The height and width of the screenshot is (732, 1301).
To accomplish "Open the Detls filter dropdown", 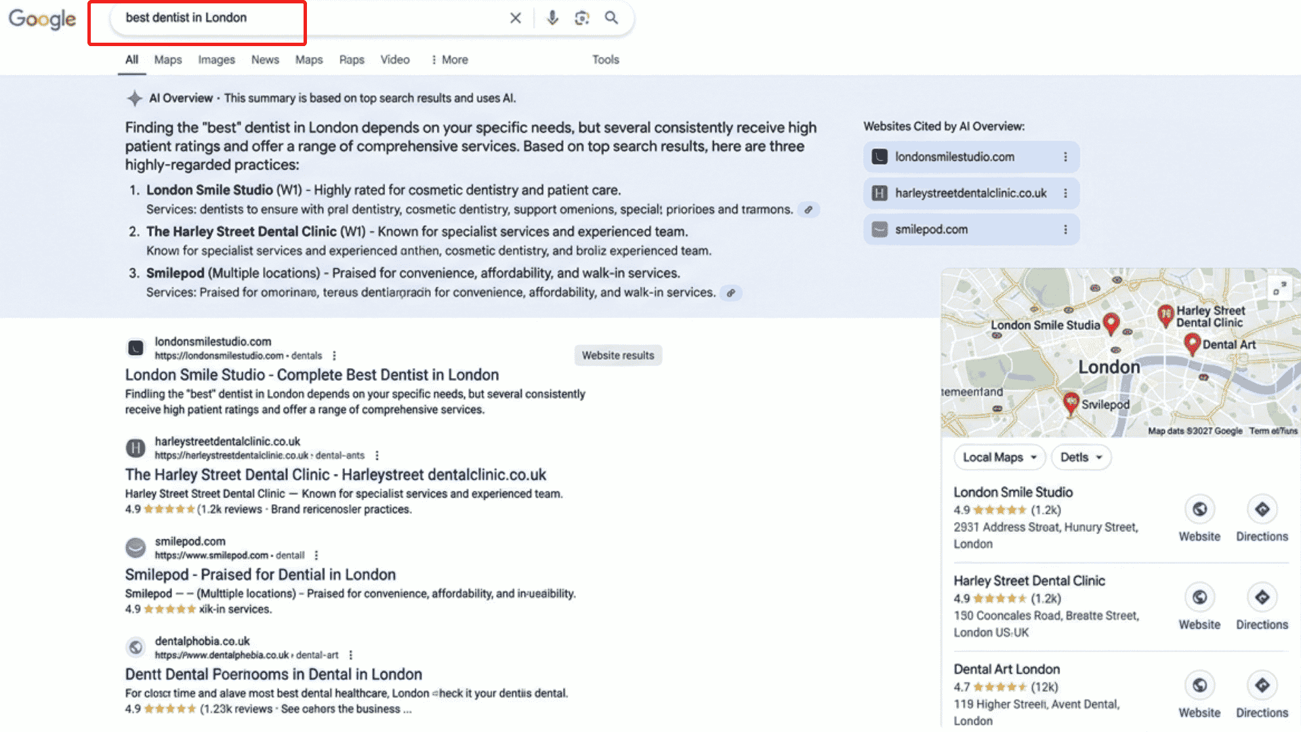I will (1081, 457).
